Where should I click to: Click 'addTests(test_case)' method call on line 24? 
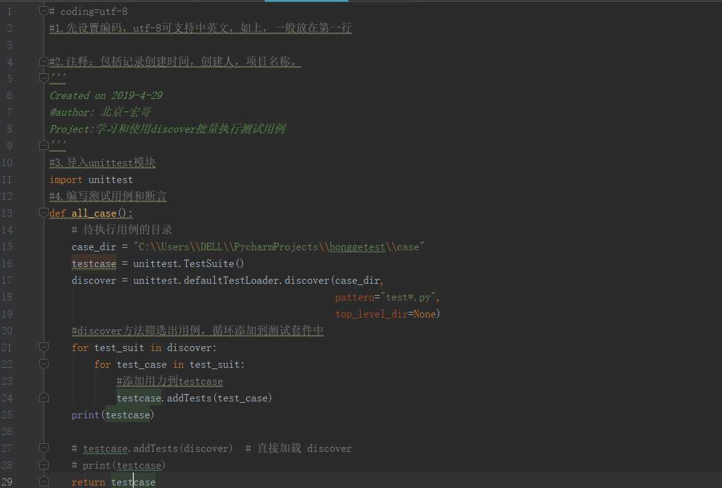click(x=220, y=398)
